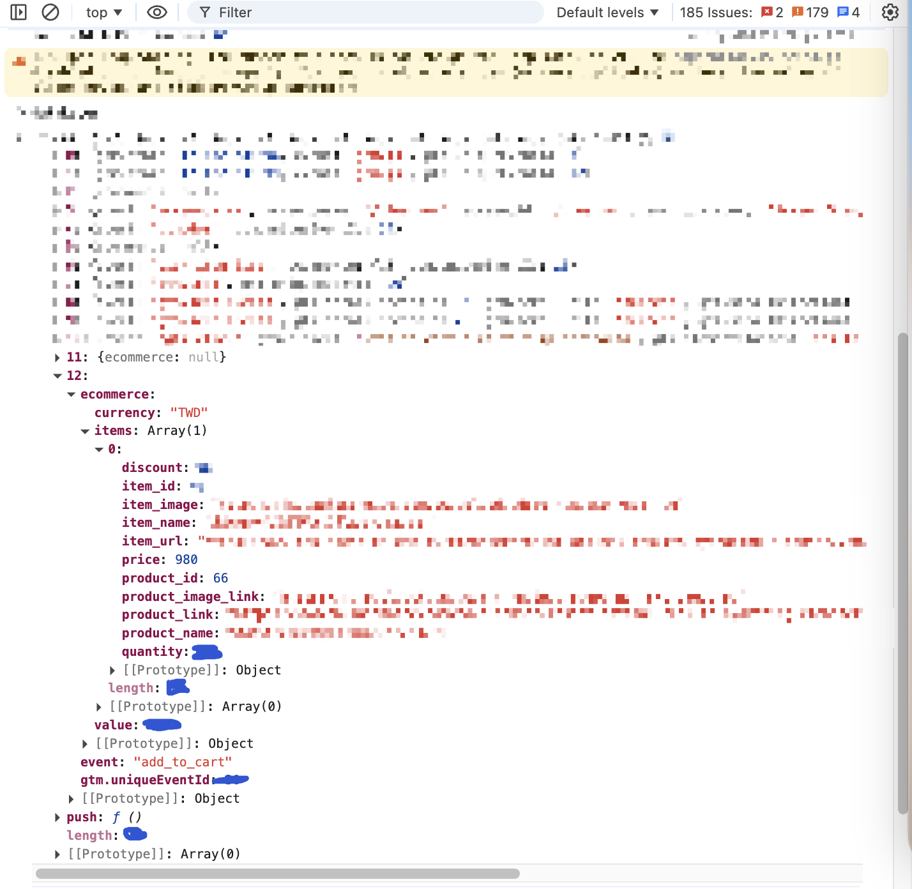Collapse the ecommerce object
Screen dimensions: 912x889
(x=72, y=395)
